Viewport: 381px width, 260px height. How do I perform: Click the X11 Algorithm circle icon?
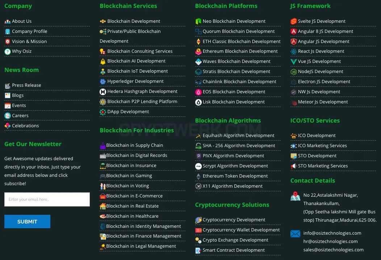[198, 186]
